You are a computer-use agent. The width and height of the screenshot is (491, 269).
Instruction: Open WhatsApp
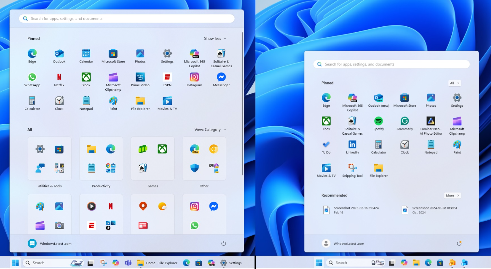click(x=32, y=77)
